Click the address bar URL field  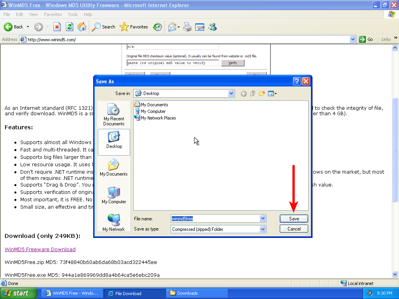coord(184,39)
